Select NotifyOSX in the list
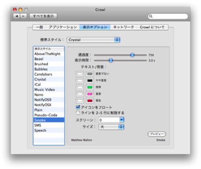This screenshot has height=169, width=201. click(49, 105)
